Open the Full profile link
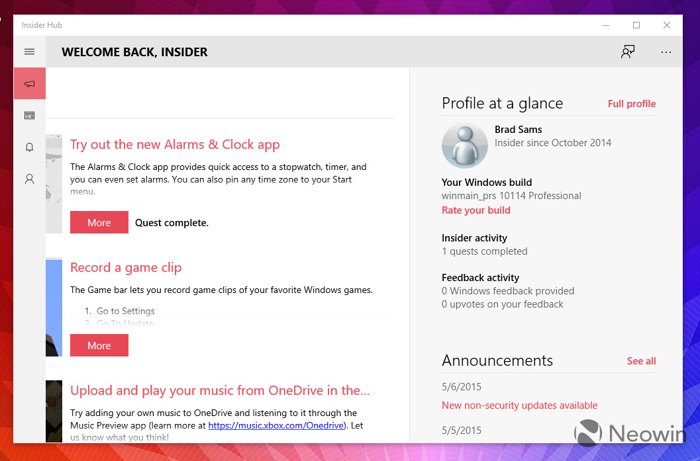Viewport: 700px width, 461px height. coord(632,104)
